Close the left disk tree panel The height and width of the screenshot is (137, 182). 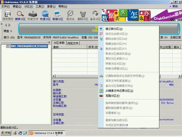(49, 42)
